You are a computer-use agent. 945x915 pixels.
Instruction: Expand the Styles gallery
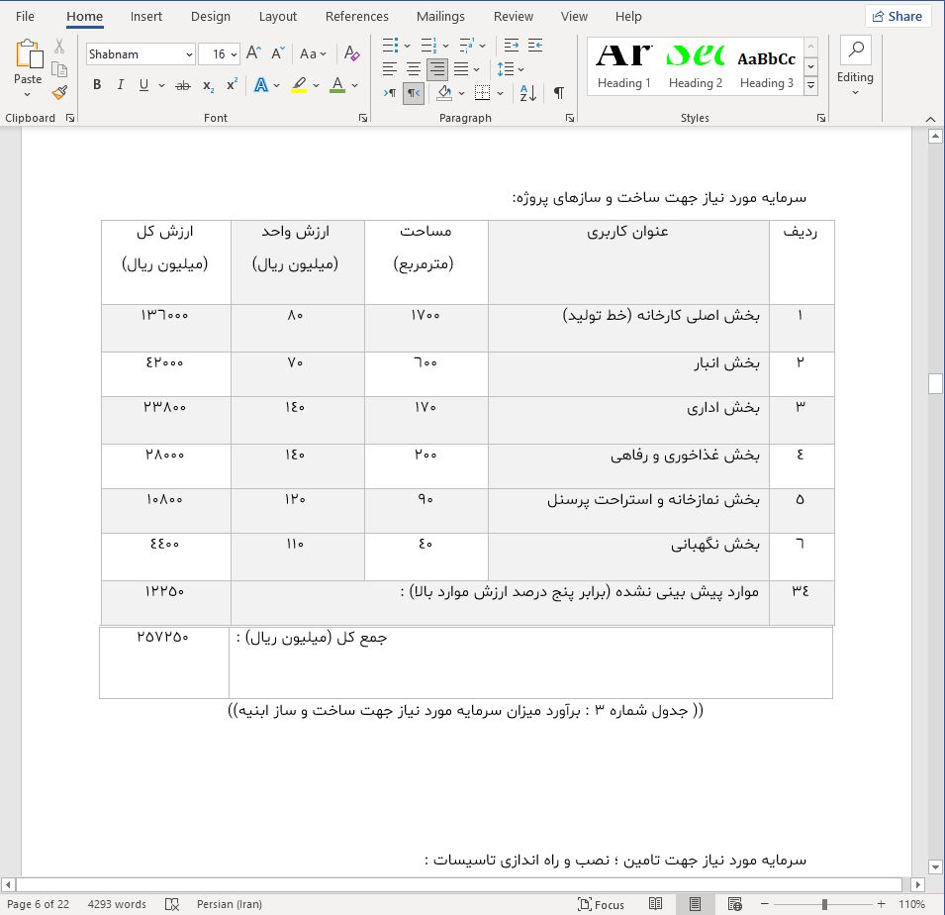click(x=811, y=86)
